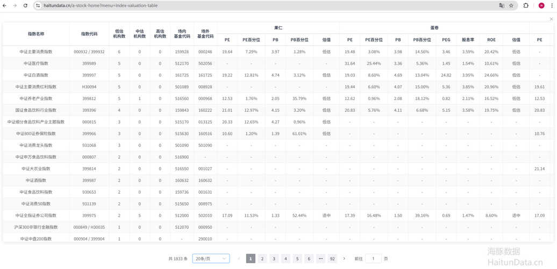Click the browser address bar URL
The width and height of the screenshot is (557, 269).
click(x=101, y=6)
